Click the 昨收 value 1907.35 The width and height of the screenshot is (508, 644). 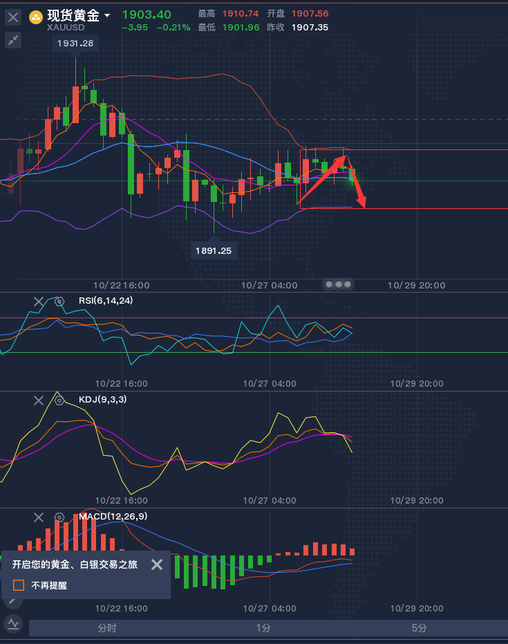point(310,28)
